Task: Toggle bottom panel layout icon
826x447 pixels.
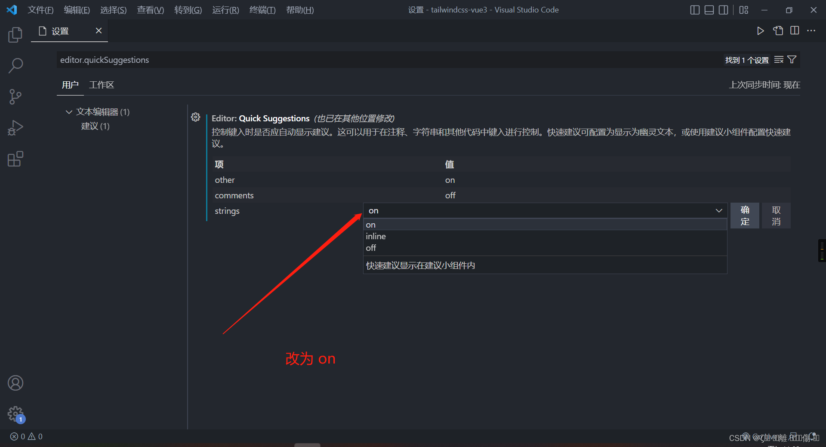Action: tap(709, 10)
